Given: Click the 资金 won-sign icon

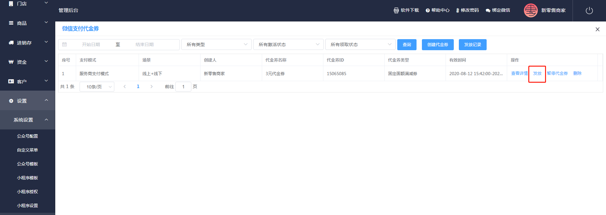Looking at the screenshot, I should pyautogui.click(x=11, y=62).
